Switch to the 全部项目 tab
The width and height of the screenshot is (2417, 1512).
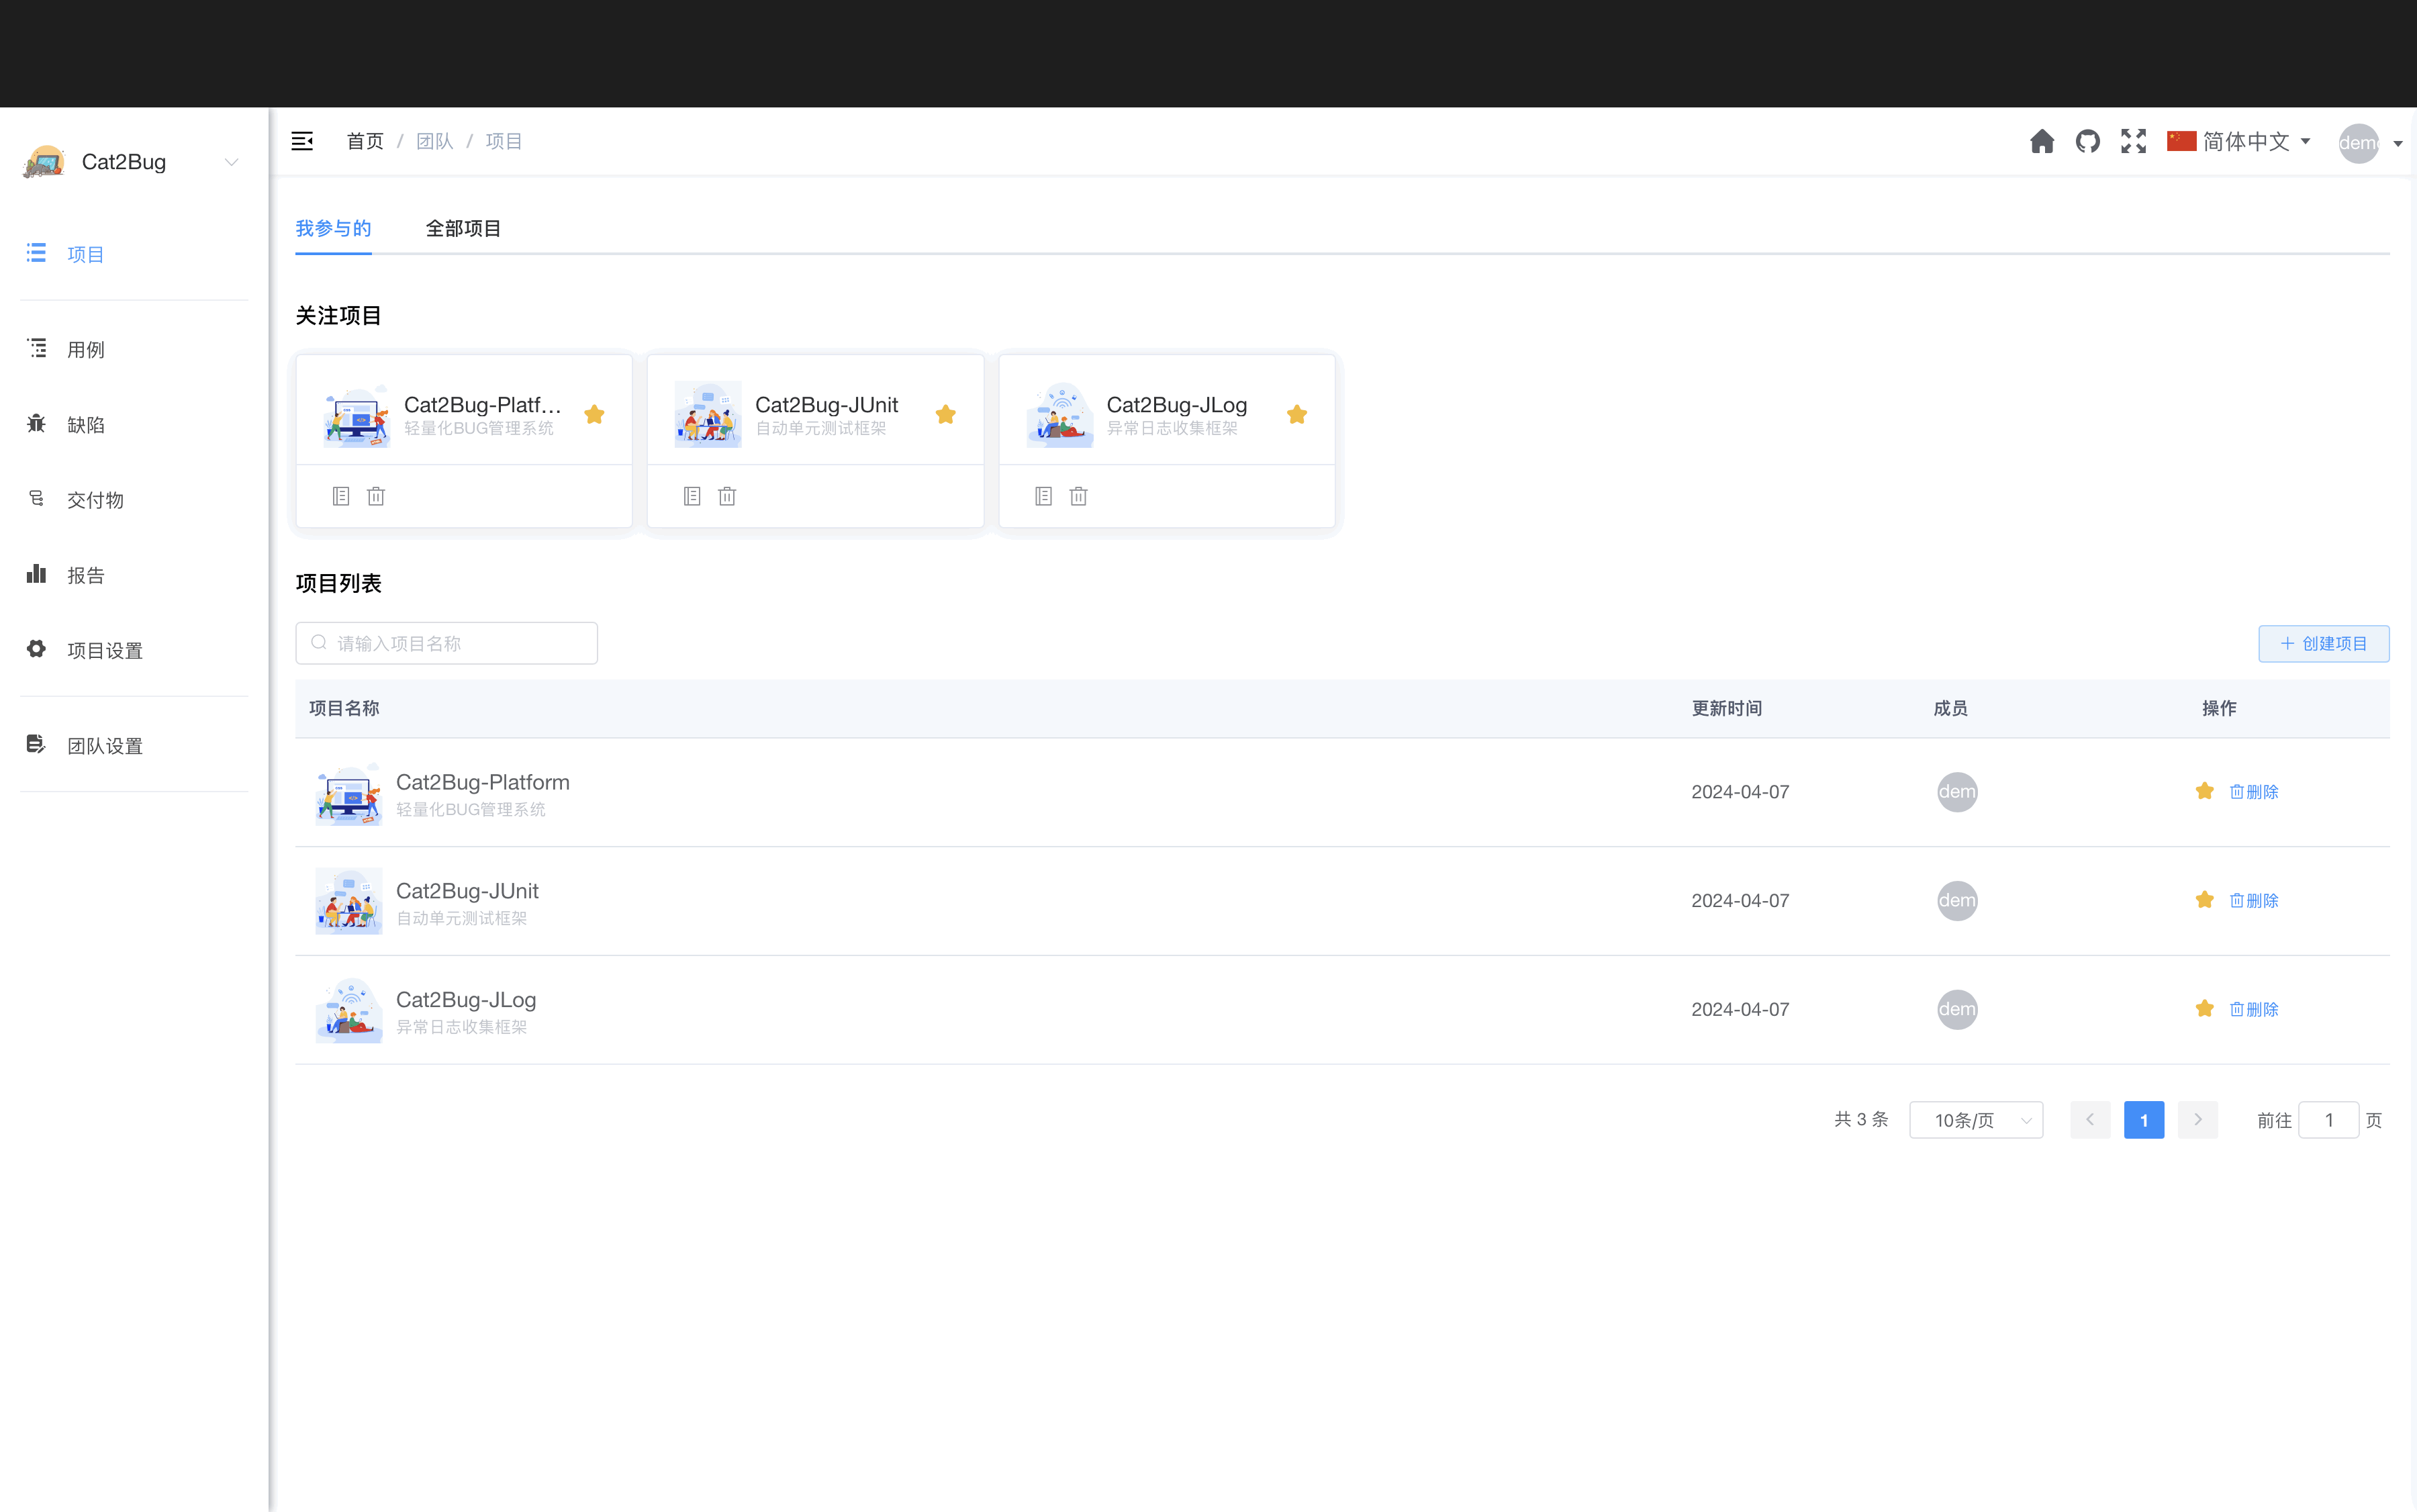tap(463, 228)
